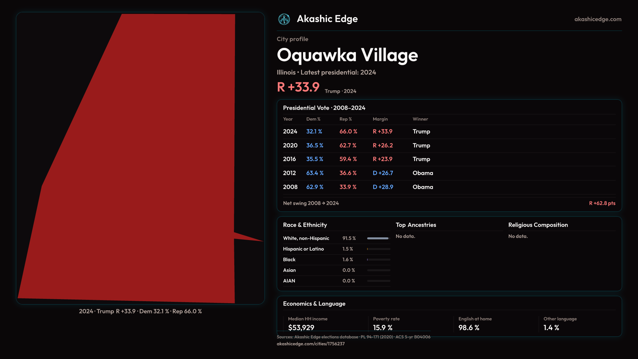The height and width of the screenshot is (359, 638).
Task: Click the Akashic Edge logo icon
Action: click(x=284, y=19)
